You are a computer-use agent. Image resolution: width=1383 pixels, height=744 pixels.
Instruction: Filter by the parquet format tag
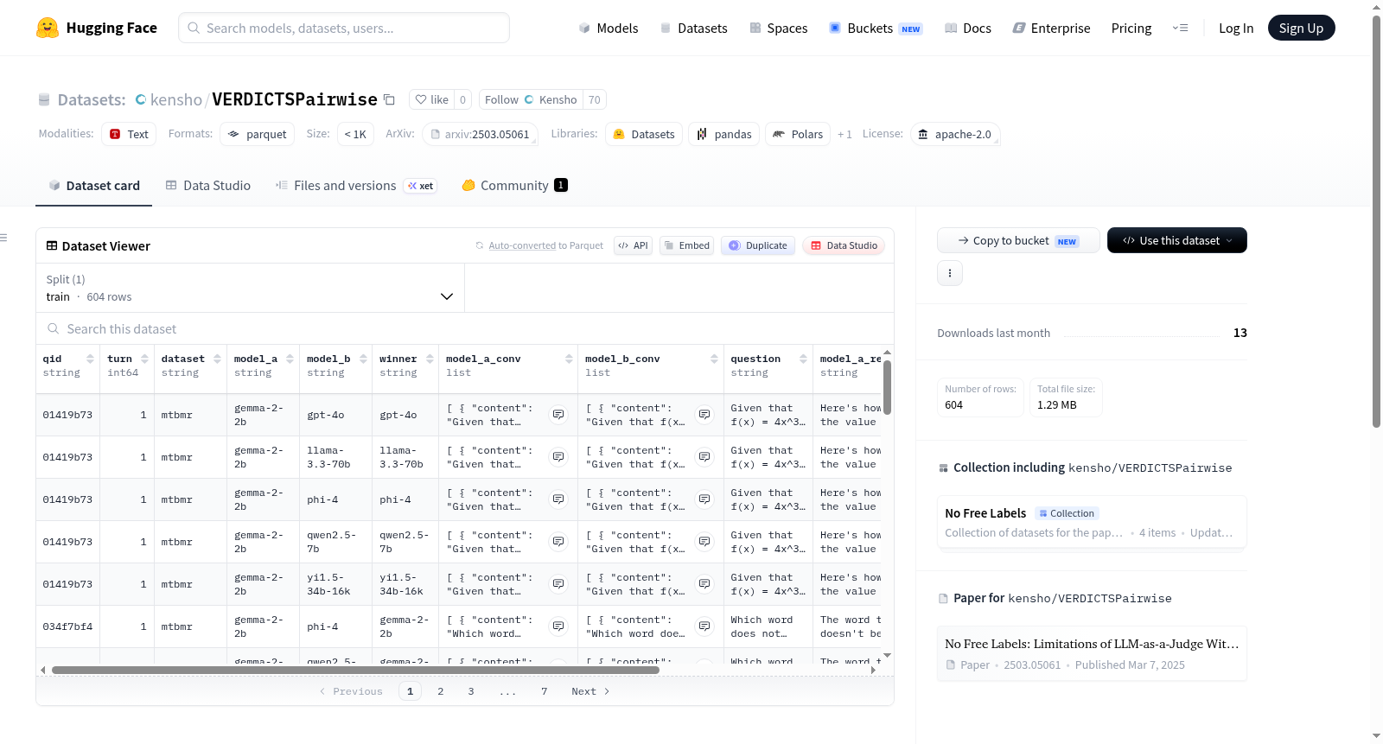pyautogui.click(x=258, y=134)
